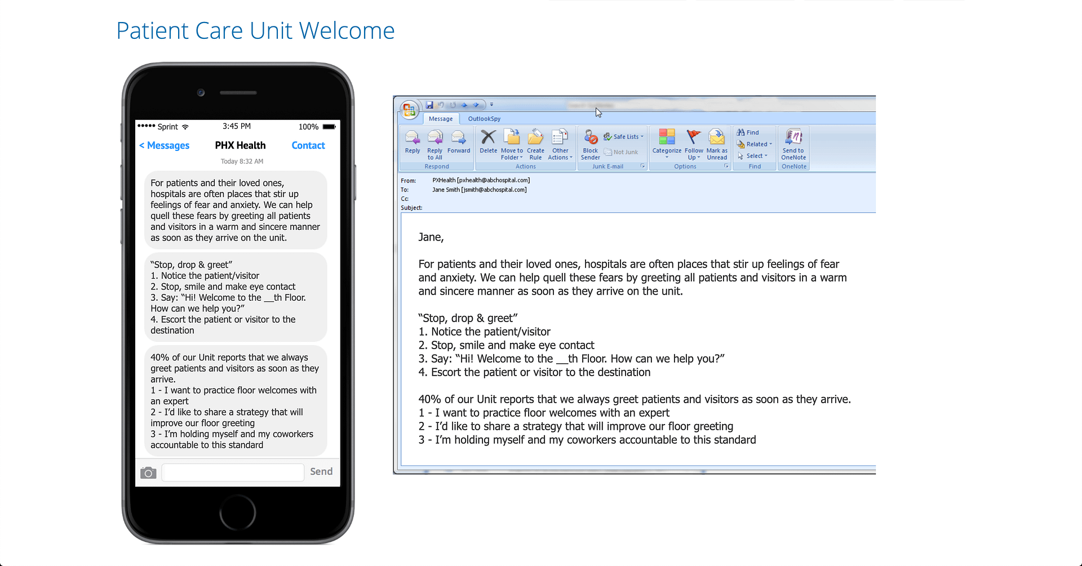Tap the battery icon in phone status bar

tap(329, 127)
